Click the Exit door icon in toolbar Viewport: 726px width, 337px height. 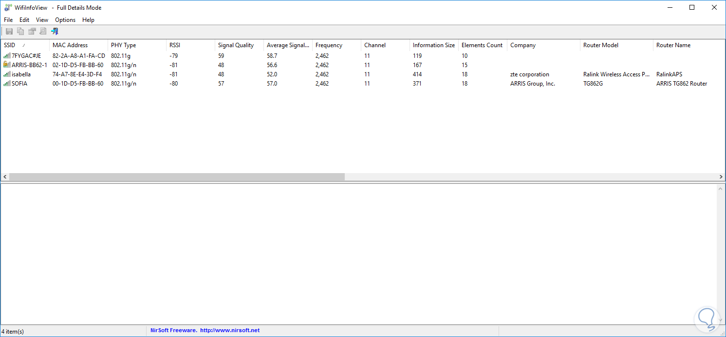(55, 32)
